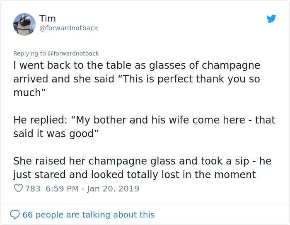
Task: Click the "I went back to the table" line
Action: click(137, 65)
